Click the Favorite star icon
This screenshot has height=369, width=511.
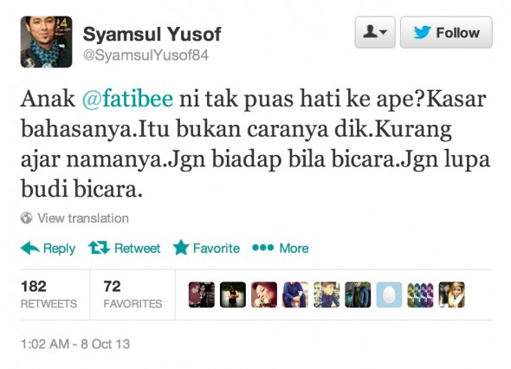[181, 248]
